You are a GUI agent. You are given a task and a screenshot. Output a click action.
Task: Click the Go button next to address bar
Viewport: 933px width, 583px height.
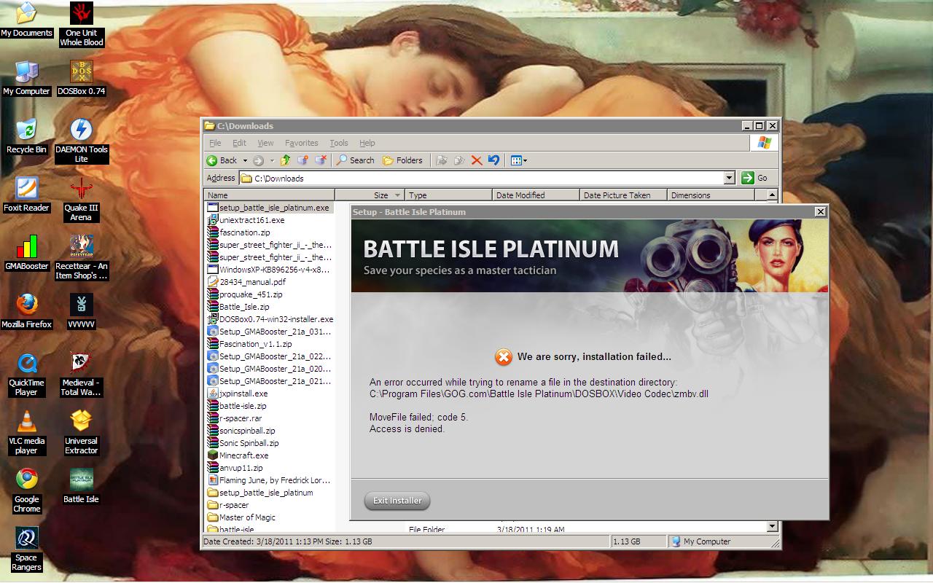coord(755,178)
